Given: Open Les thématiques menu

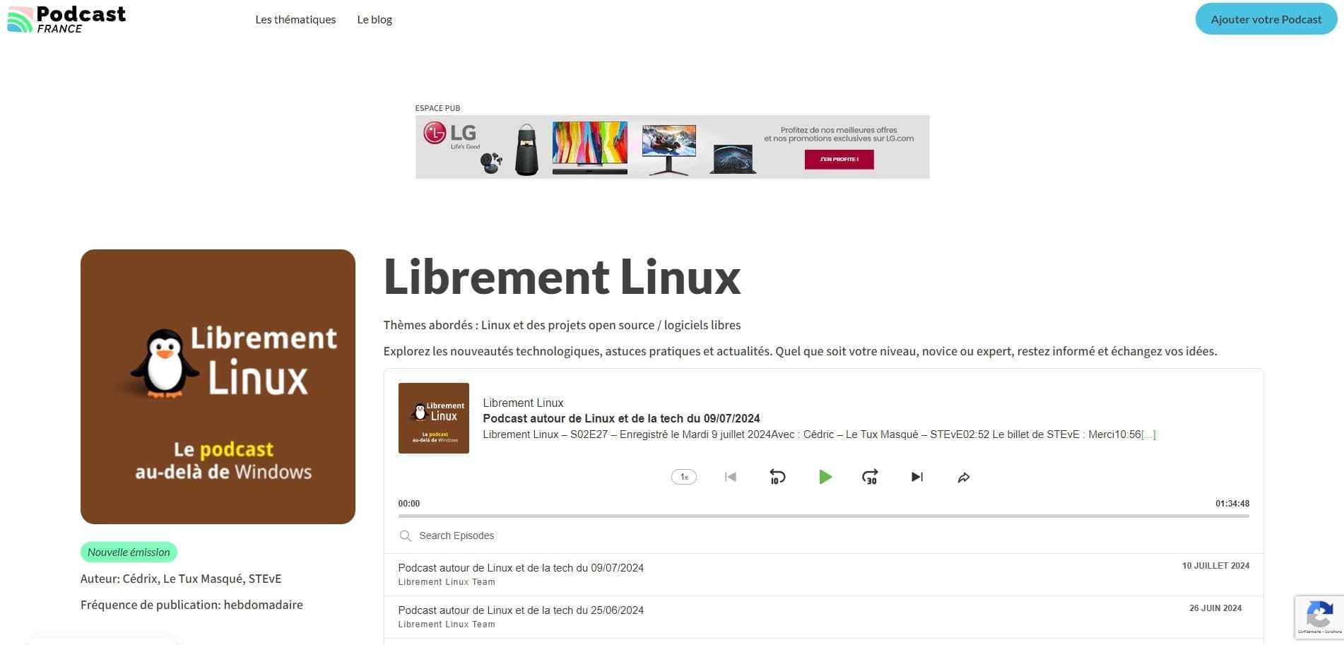Looking at the screenshot, I should pos(295,20).
